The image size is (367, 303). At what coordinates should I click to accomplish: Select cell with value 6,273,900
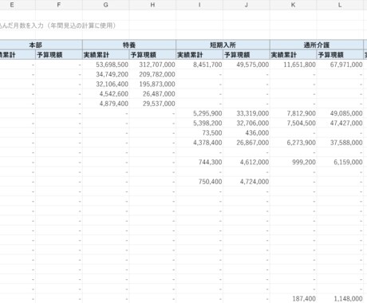293,143
